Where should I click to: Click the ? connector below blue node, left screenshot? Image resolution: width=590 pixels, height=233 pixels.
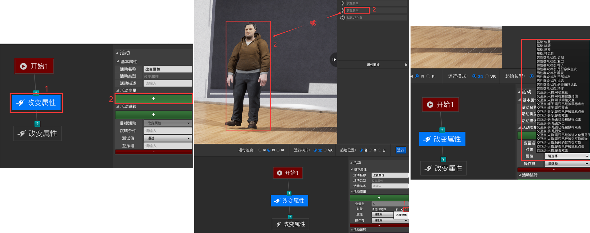click(x=37, y=124)
